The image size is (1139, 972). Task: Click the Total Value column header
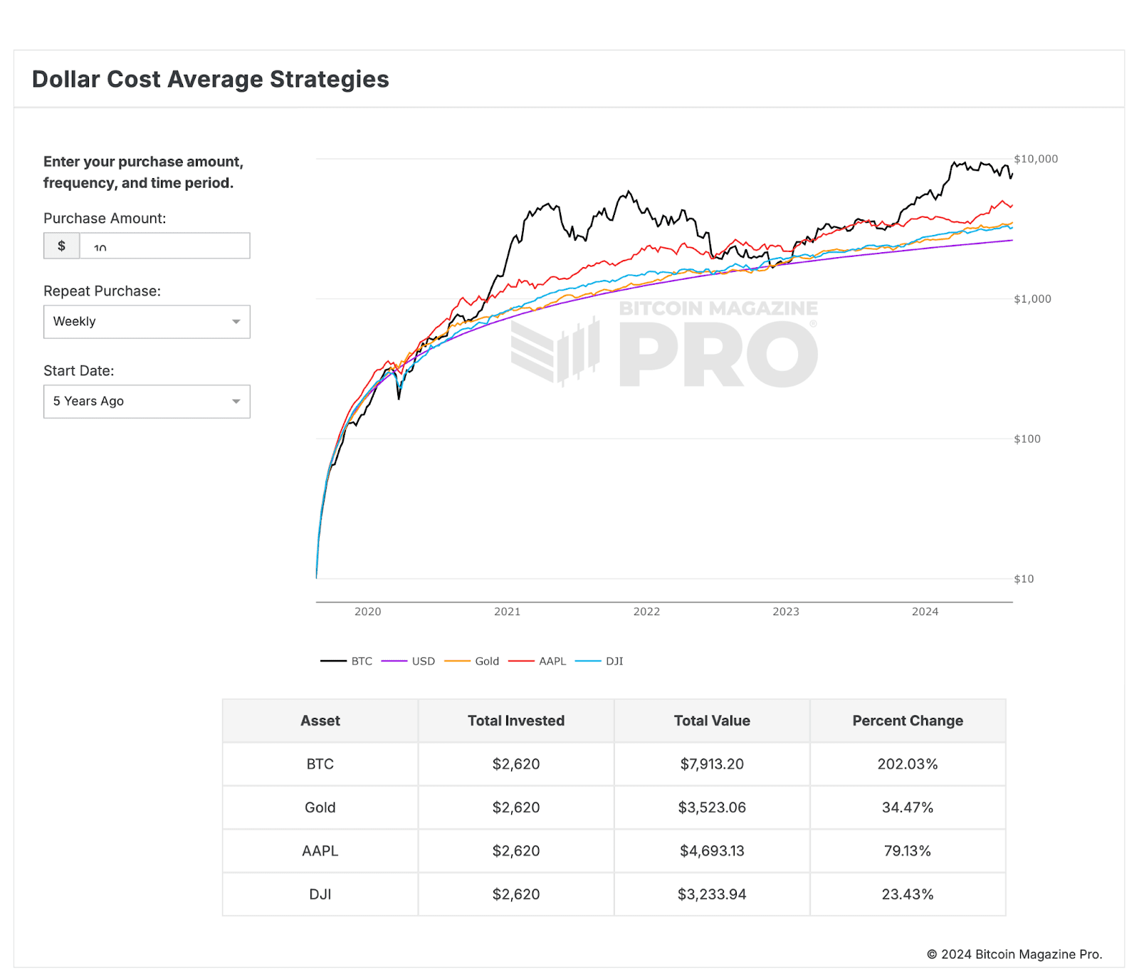(x=712, y=721)
